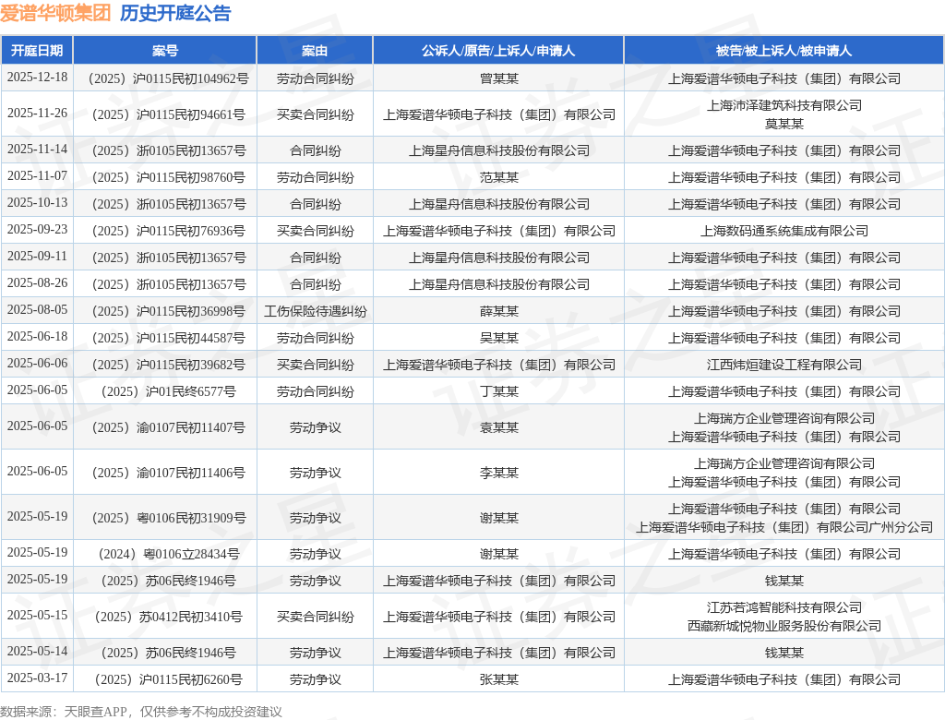Click the 开庭日期 column header

(37, 51)
